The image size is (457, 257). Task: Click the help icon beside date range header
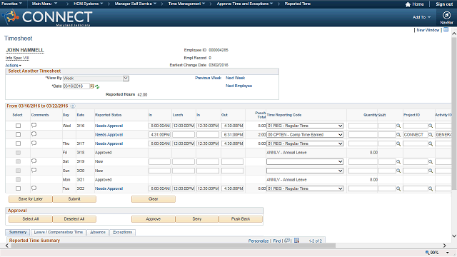tap(73, 106)
